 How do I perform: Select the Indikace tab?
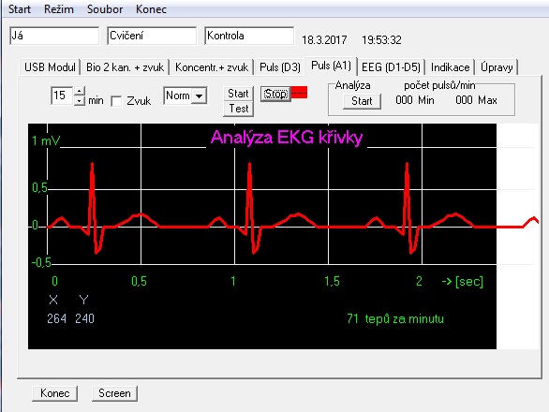tap(450, 66)
